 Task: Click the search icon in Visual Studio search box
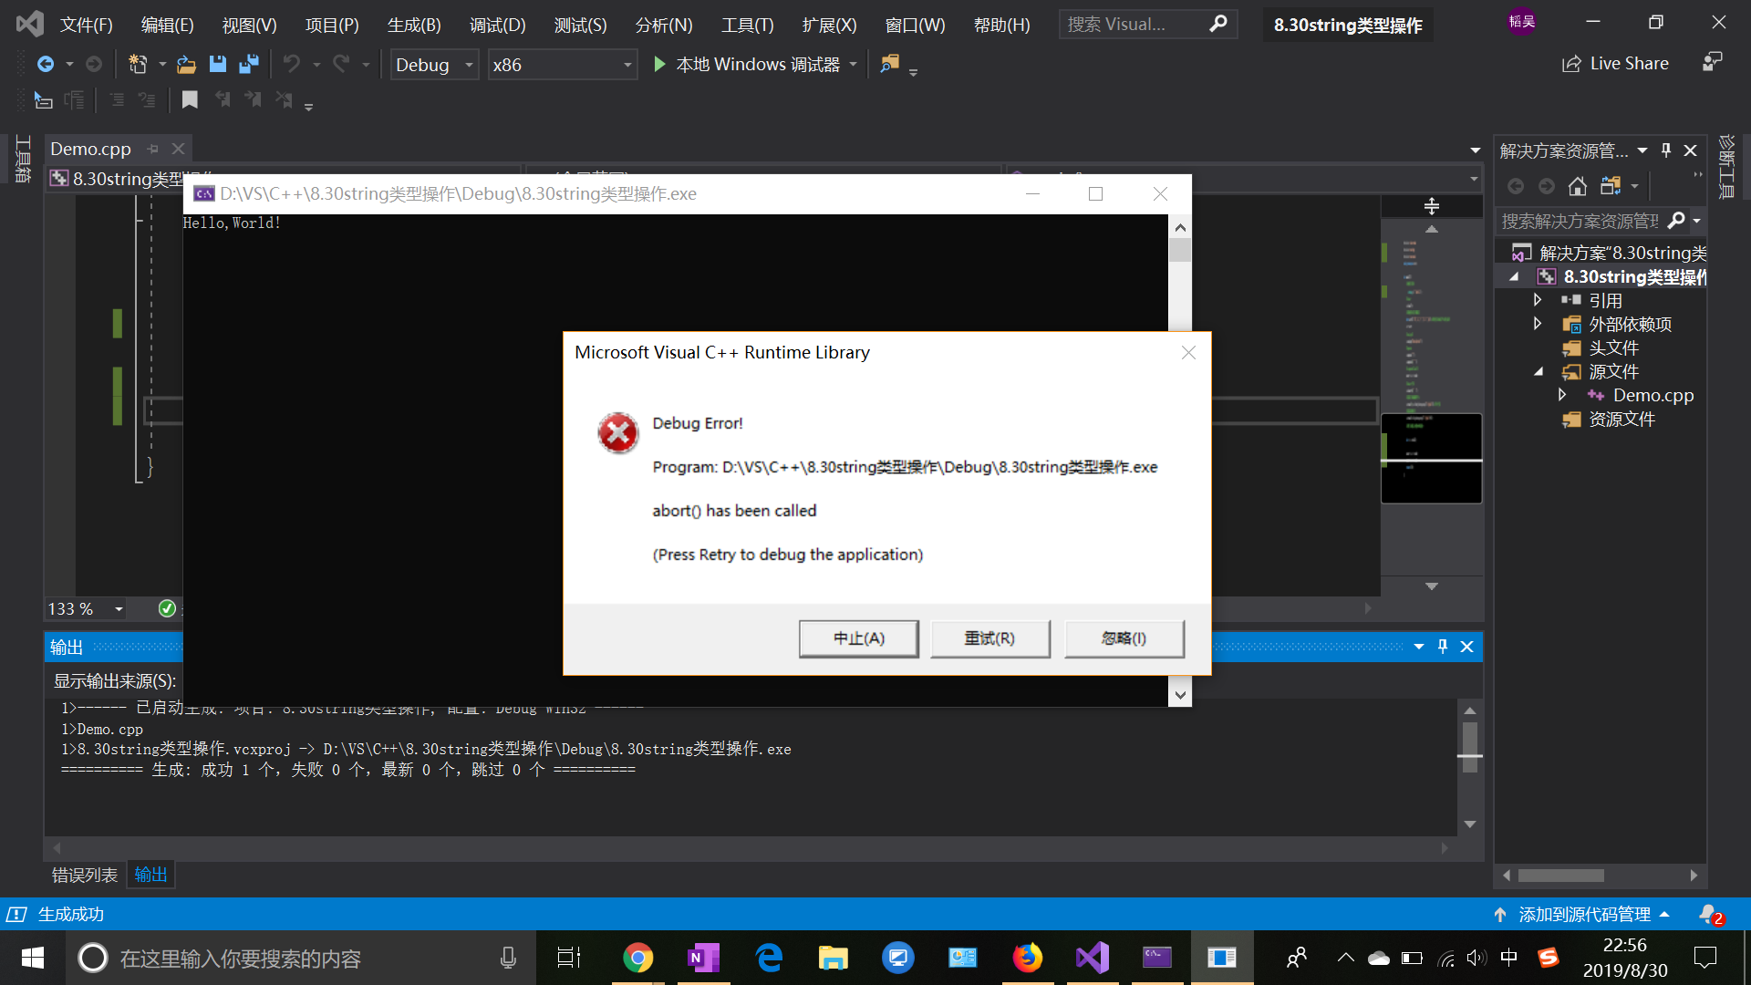1217,25
